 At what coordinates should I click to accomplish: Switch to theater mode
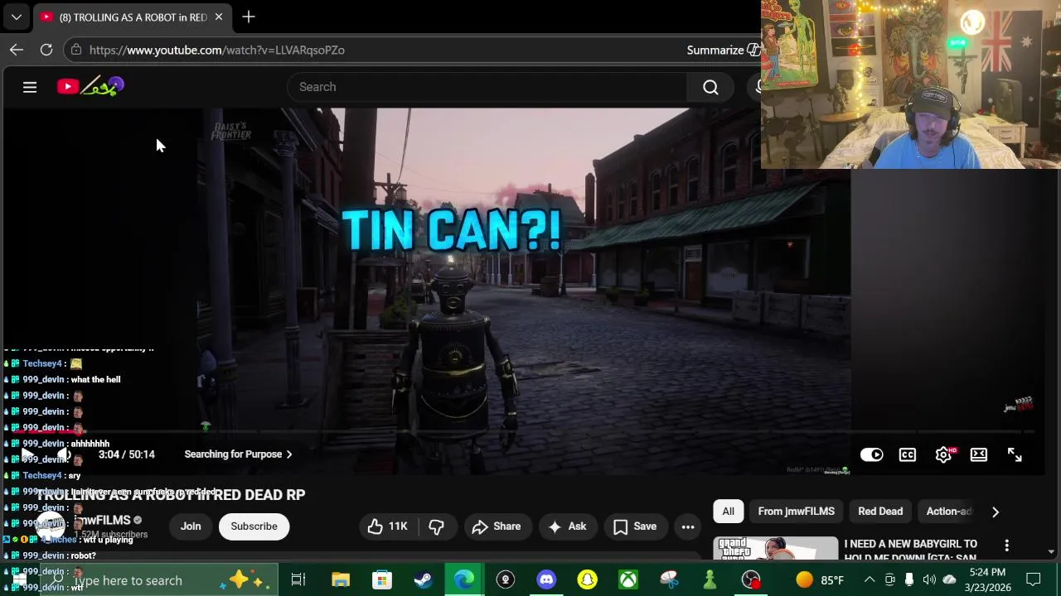tap(979, 454)
